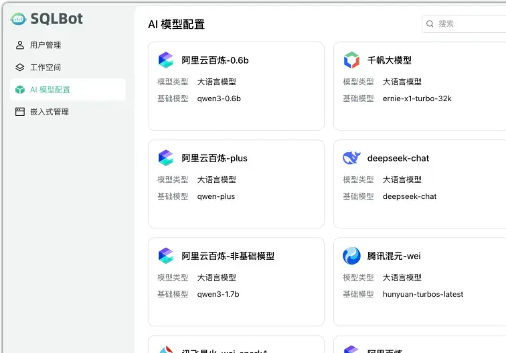Open the 阿里云百炼-0.6b model title
The width and height of the screenshot is (506, 353).
[x=215, y=60]
